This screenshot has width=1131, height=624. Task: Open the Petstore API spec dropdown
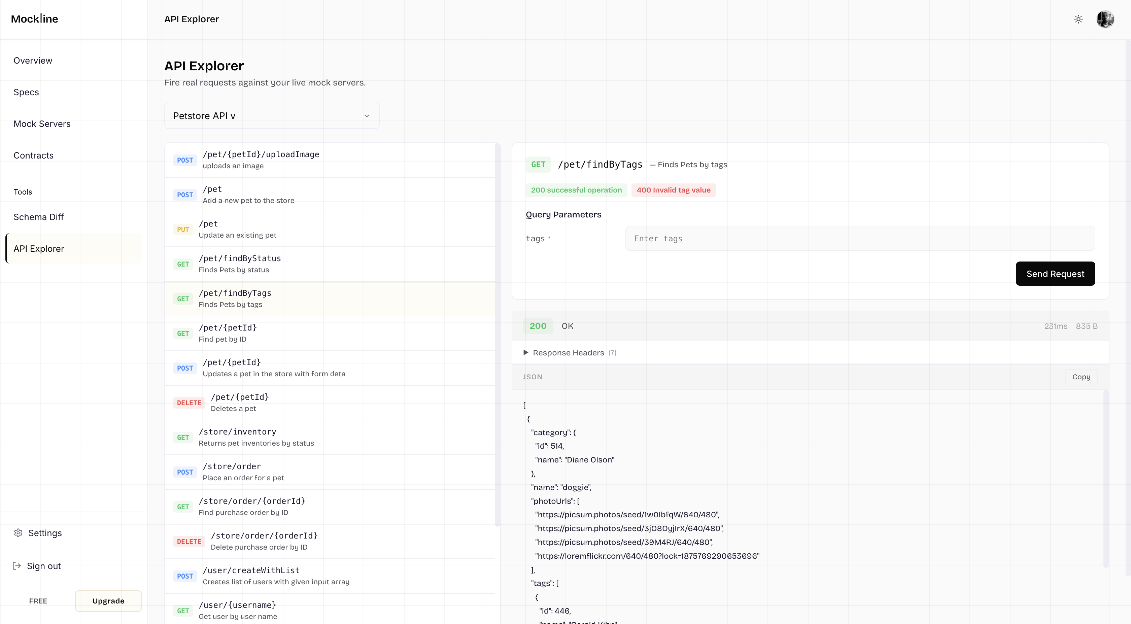pyautogui.click(x=271, y=116)
